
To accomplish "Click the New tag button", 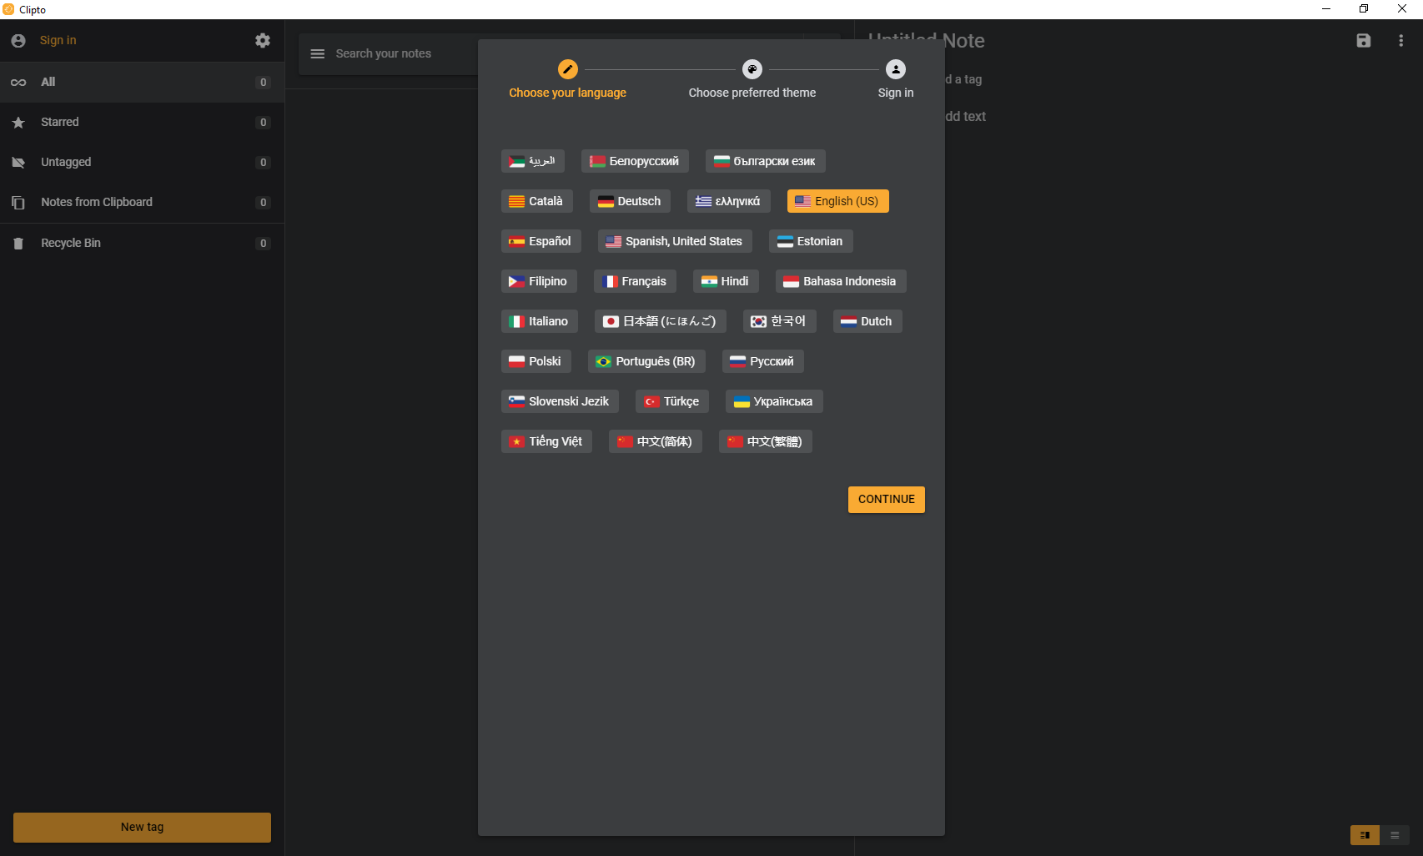I will tap(142, 827).
